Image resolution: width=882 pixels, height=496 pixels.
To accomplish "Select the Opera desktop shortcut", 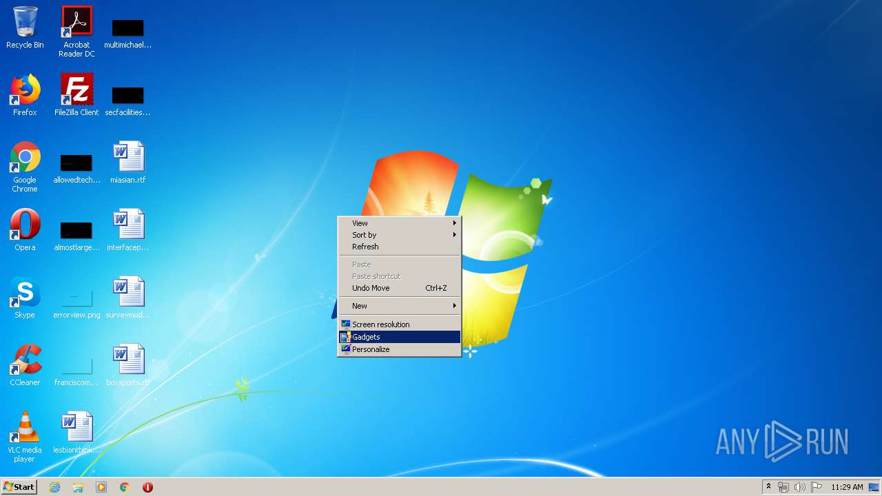I will [25, 230].
